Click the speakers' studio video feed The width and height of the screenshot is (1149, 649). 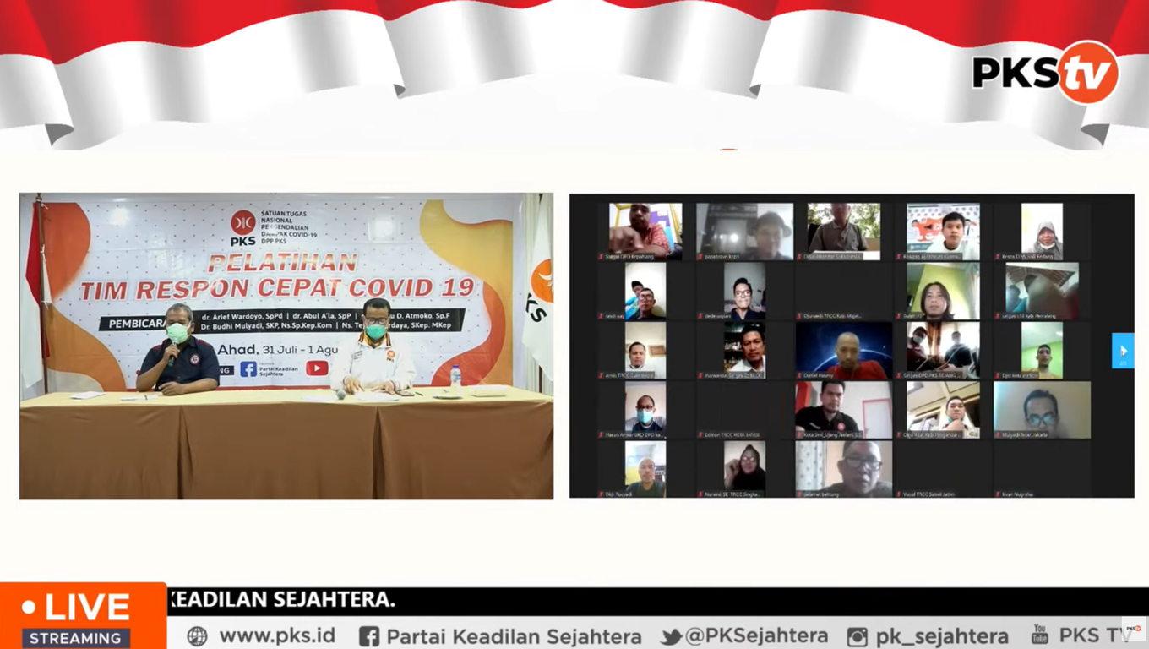pyautogui.click(x=286, y=346)
